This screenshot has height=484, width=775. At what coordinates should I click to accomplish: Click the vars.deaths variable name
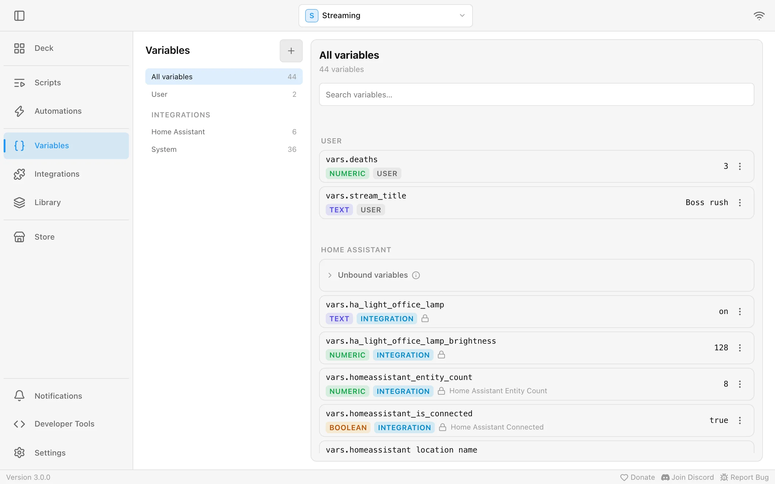click(x=352, y=159)
